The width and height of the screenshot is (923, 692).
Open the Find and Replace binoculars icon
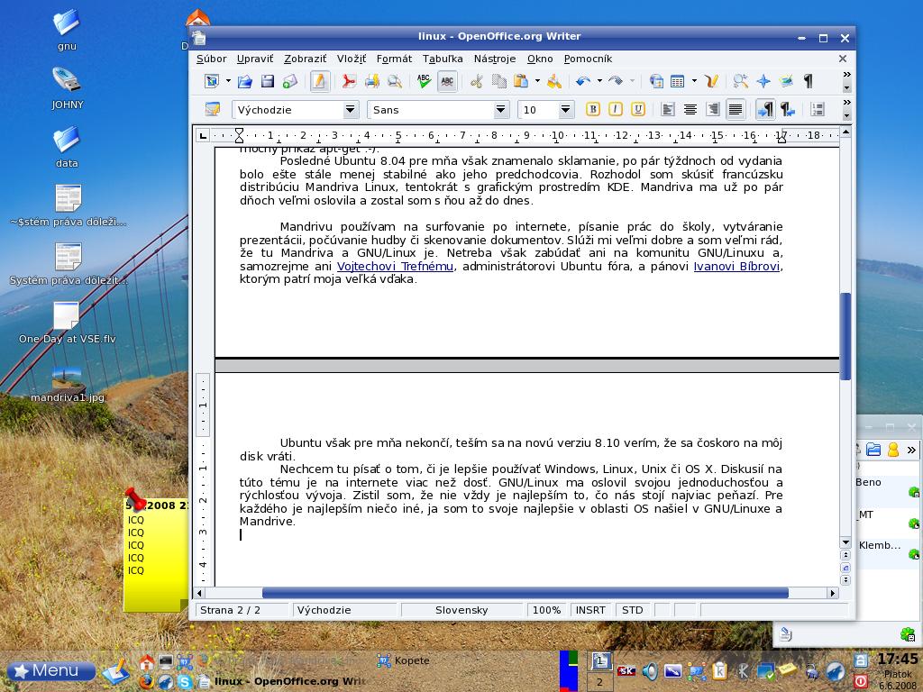pos(740,82)
